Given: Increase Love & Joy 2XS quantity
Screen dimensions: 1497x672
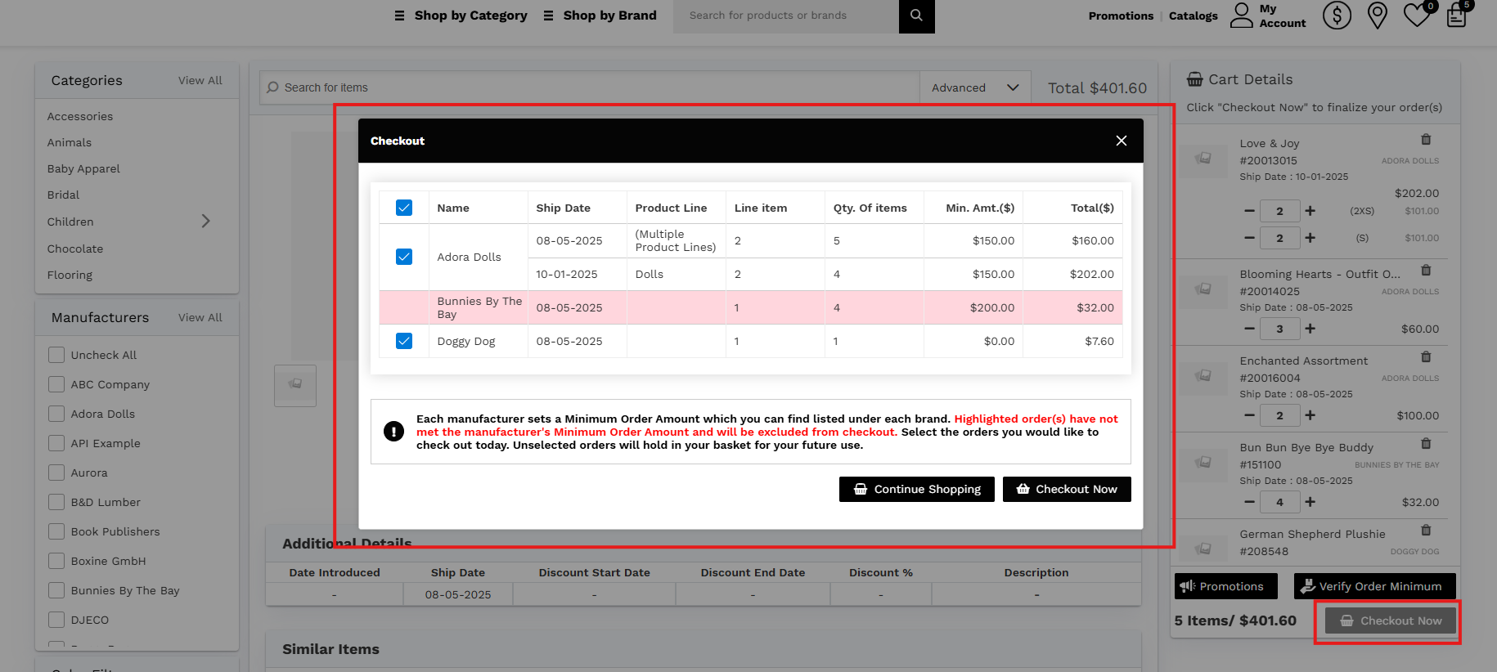Looking at the screenshot, I should pyautogui.click(x=1310, y=211).
